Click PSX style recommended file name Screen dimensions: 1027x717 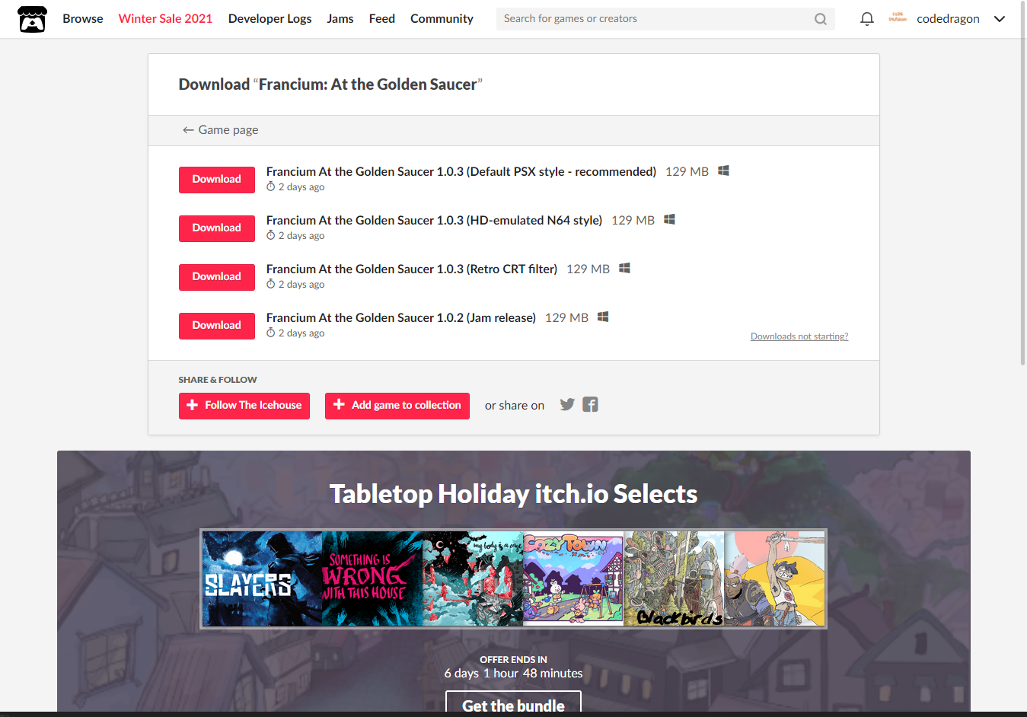(x=461, y=172)
